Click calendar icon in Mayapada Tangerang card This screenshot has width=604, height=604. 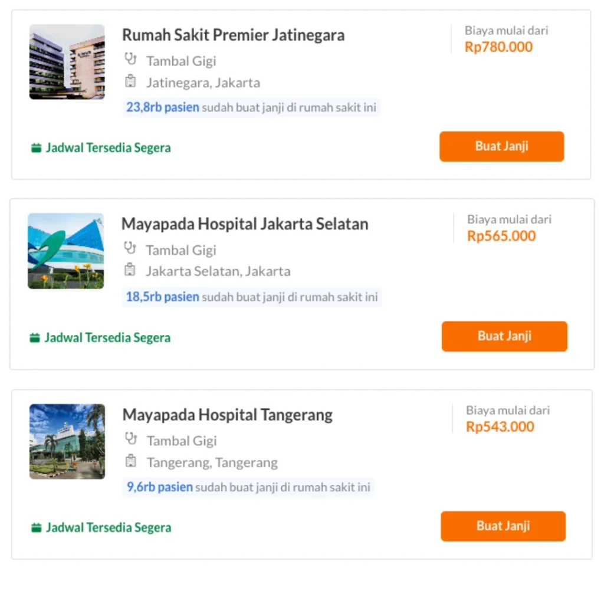point(36,528)
